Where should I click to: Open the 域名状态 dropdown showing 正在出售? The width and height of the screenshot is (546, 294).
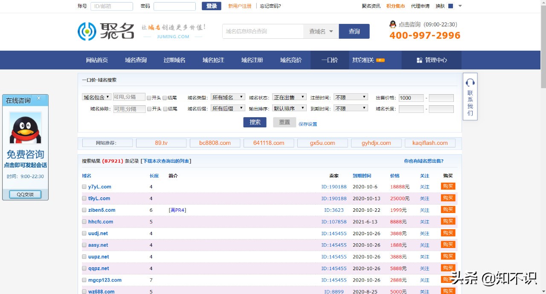click(x=289, y=97)
